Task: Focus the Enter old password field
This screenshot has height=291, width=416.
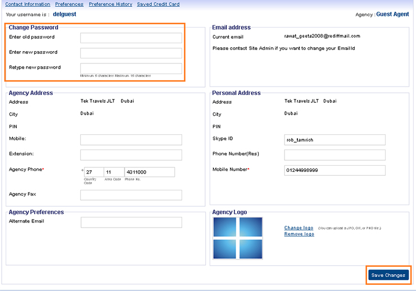Action: click(x=131, y=38)
